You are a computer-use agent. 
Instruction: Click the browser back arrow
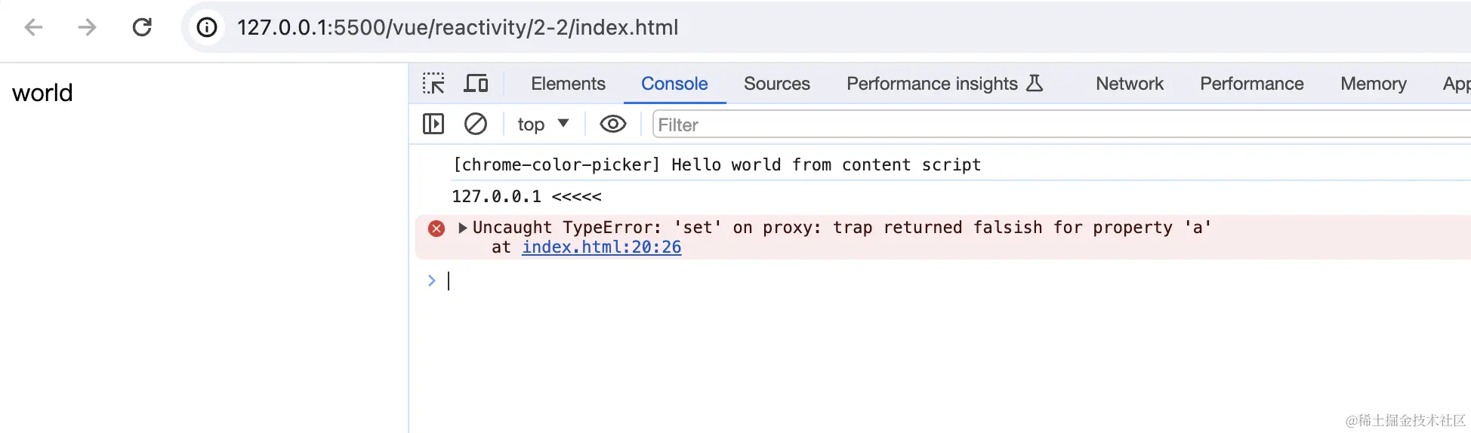pos(33,28)
